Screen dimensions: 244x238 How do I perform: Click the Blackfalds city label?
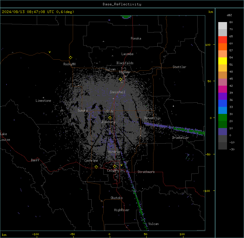(x=125, y=63)
